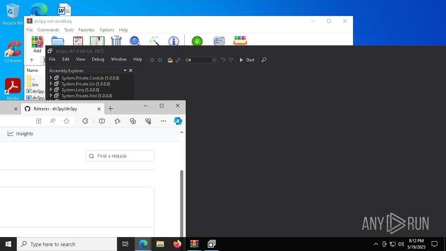Select System.Linq (5.0.0.0) assembly
446x251 pixels.
(x=80, y=90)
